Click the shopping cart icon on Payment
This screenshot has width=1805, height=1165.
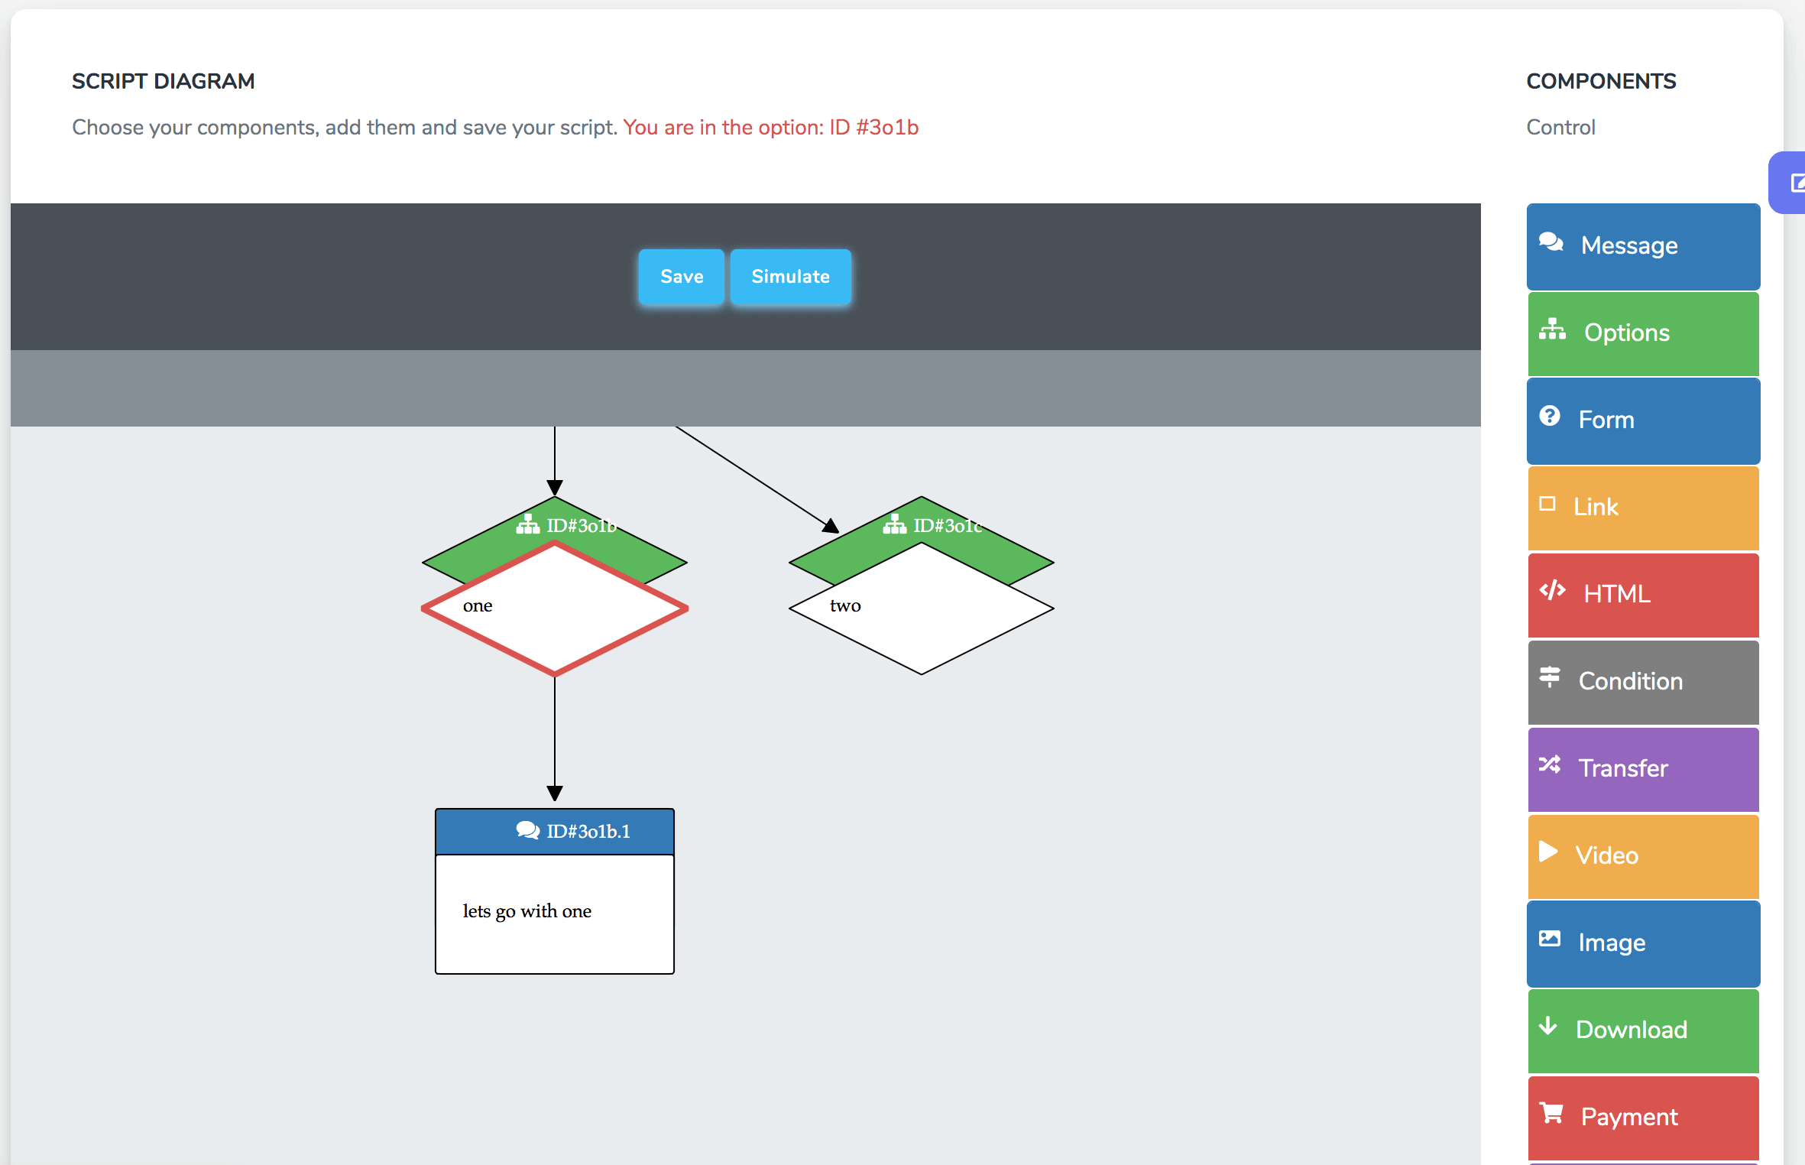(x=1551, y=1113)
